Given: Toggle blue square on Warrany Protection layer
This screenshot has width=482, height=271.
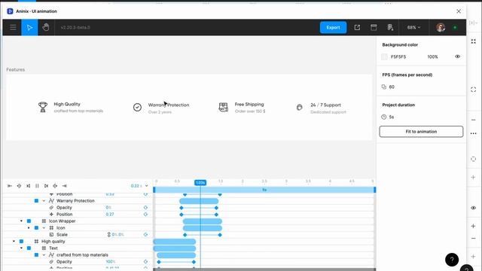Looking at the screenshot, I should 36,201.
